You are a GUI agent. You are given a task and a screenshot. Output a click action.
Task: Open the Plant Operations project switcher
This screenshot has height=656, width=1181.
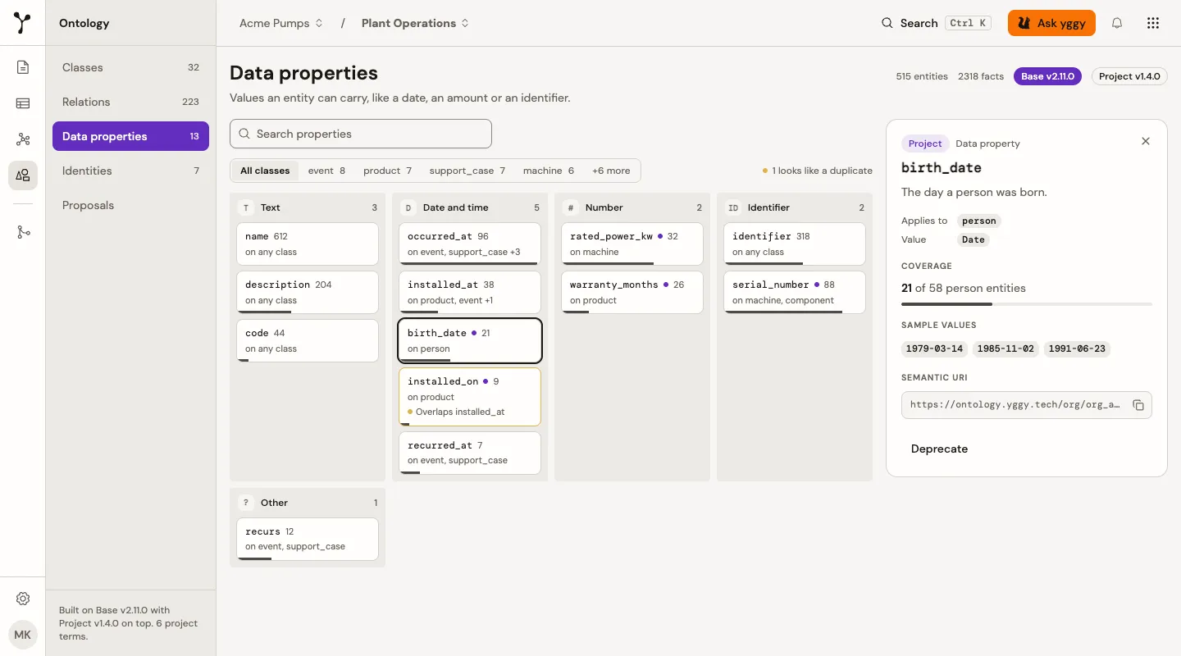click(415, 23)
